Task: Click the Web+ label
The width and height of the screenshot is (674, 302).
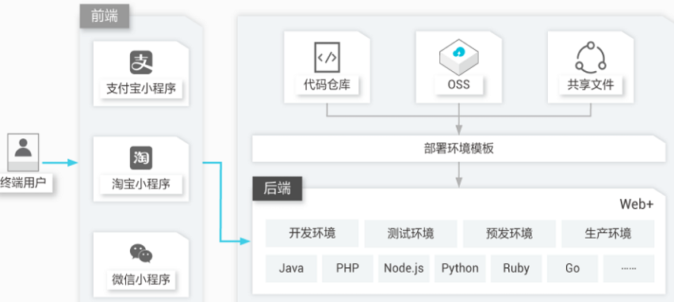Action: coord(637,204)
